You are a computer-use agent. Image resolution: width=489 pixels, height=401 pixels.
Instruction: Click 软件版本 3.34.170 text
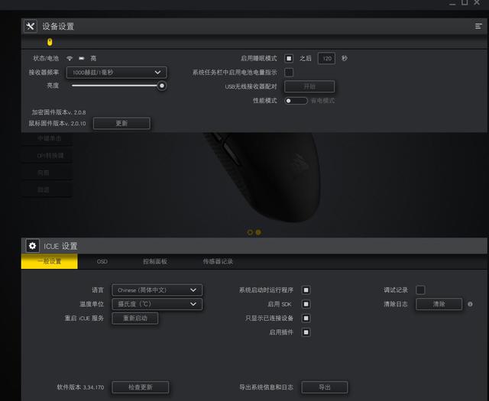[80, 387]
